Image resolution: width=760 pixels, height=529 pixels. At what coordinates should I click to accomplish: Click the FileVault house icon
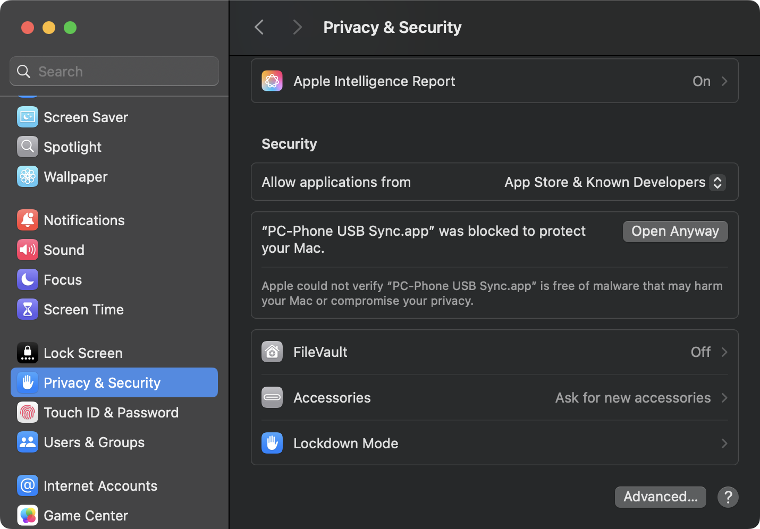[272, 352]
